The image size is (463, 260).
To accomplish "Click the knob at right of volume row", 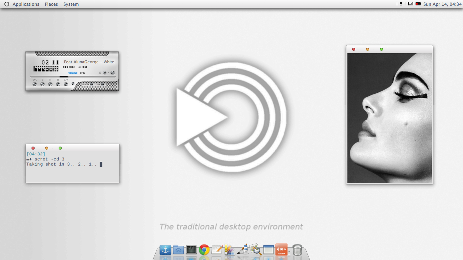I will click(113, 73).
